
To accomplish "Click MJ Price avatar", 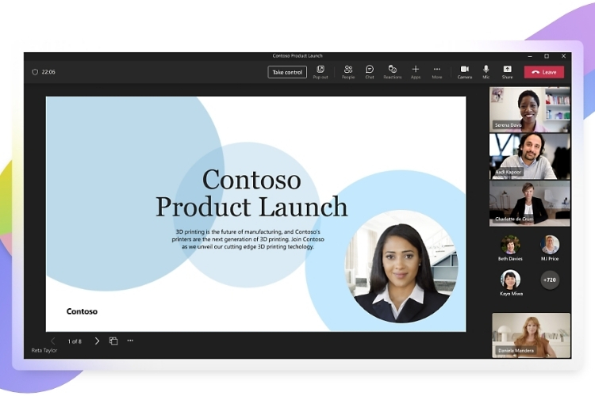I will click(550, 245).
